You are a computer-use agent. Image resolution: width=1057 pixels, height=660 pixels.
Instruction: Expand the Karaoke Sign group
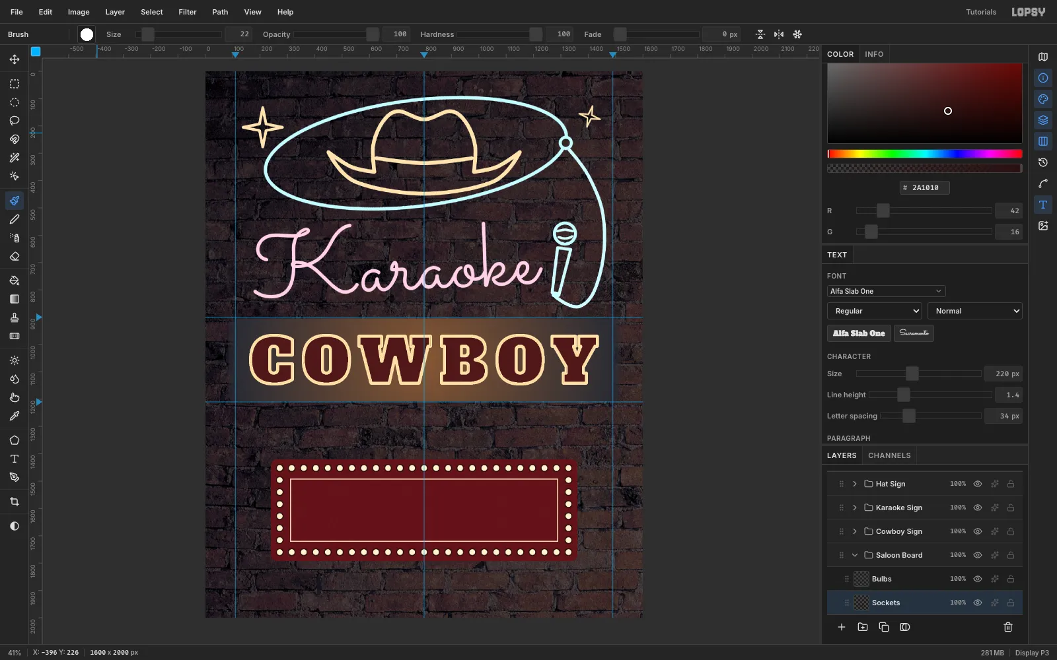tap(855, 508)
